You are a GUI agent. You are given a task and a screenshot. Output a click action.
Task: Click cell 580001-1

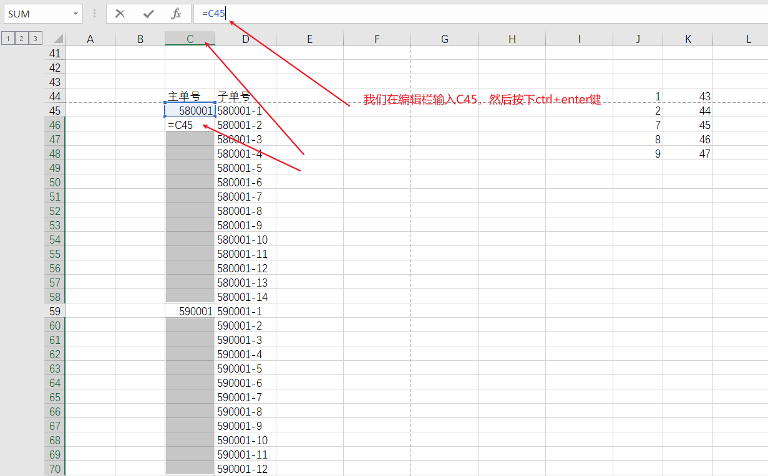pyautogui.click(x=246, y=111)
